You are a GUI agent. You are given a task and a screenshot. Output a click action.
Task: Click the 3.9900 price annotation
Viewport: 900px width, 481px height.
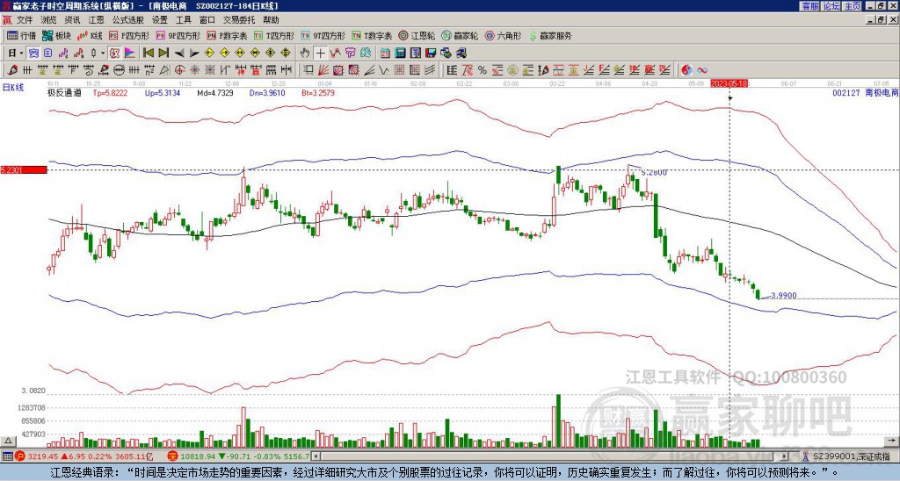point(783,296)
